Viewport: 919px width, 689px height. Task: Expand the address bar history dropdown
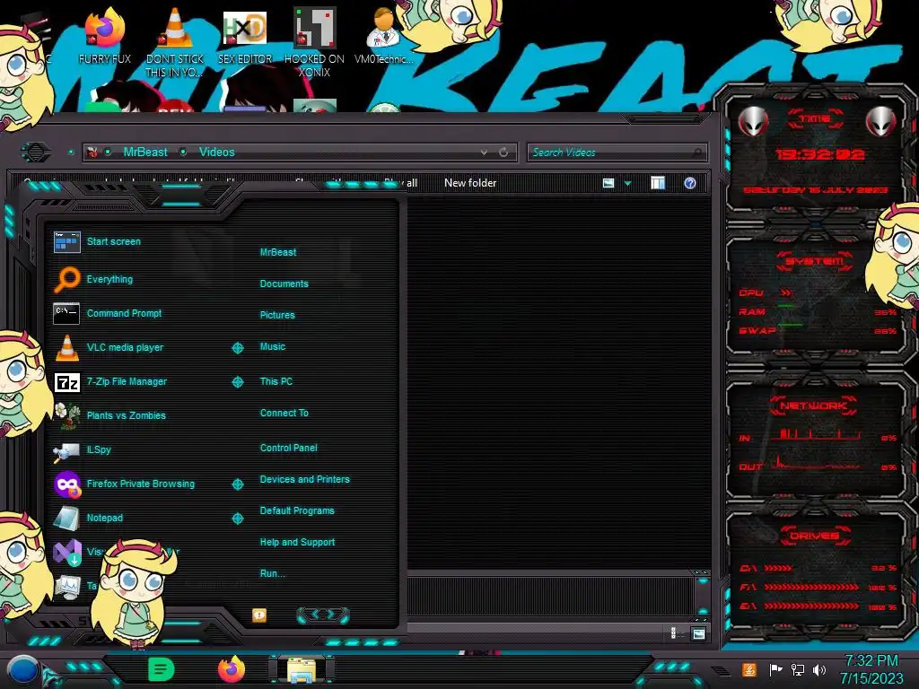[x=484, y=153]
